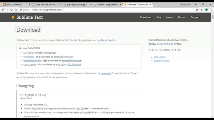Follow the dev builds link
The height and width of the screenshot is (120, 214).
110,40
